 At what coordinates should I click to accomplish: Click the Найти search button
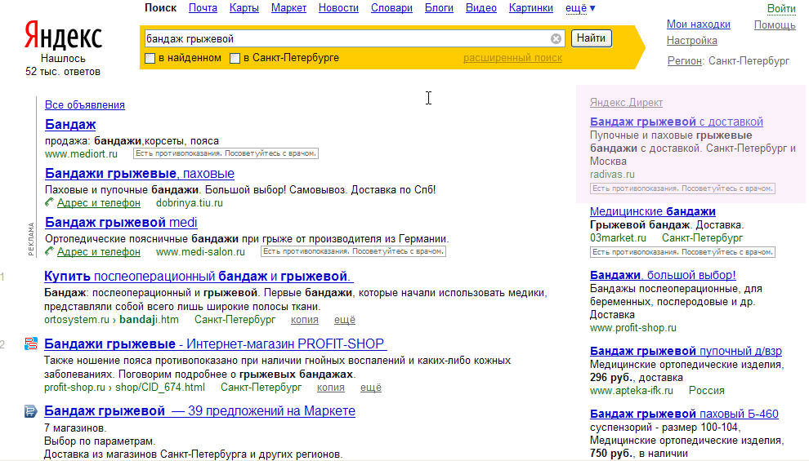click(592, 38)
